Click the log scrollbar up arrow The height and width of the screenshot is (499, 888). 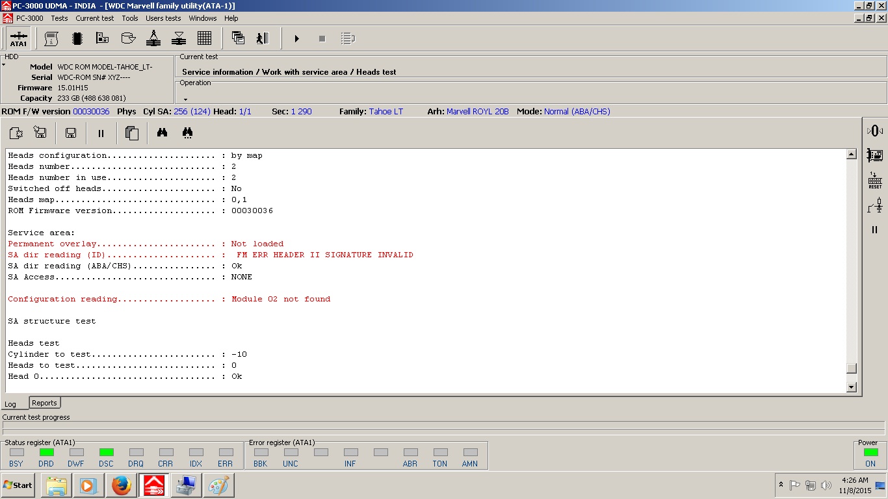pos(852,155)
